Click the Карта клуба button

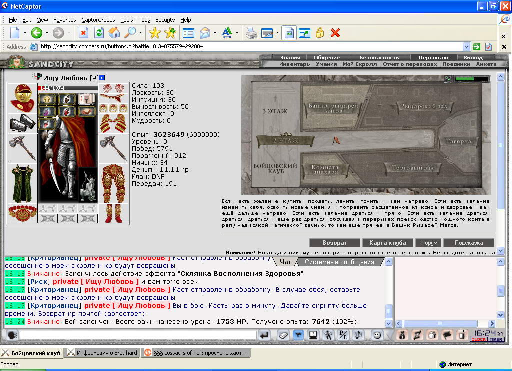click(x=387, y=243)
